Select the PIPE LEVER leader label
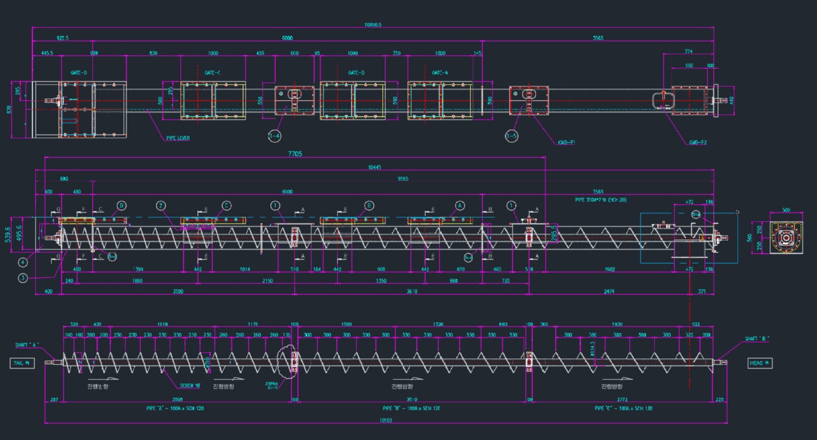Screen dimensions: 817x440 coord(178,139)
